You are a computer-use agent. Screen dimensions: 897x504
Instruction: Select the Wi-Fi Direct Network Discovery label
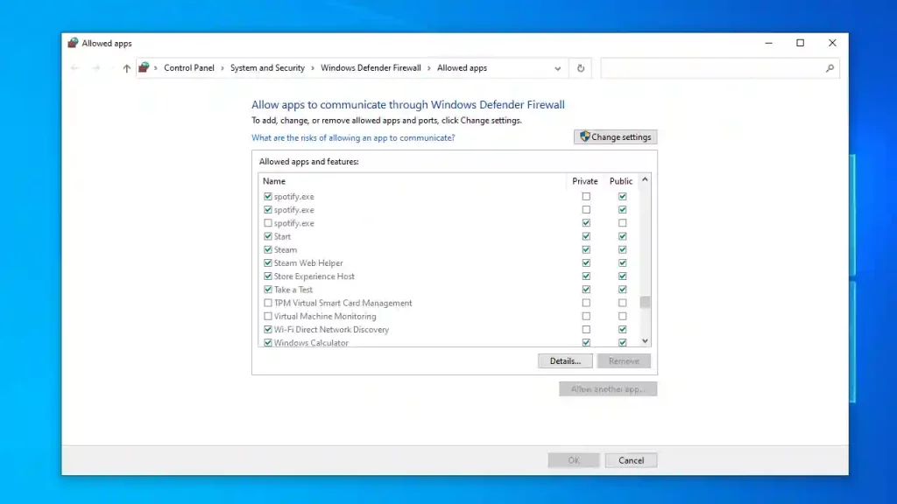(331, 330)
